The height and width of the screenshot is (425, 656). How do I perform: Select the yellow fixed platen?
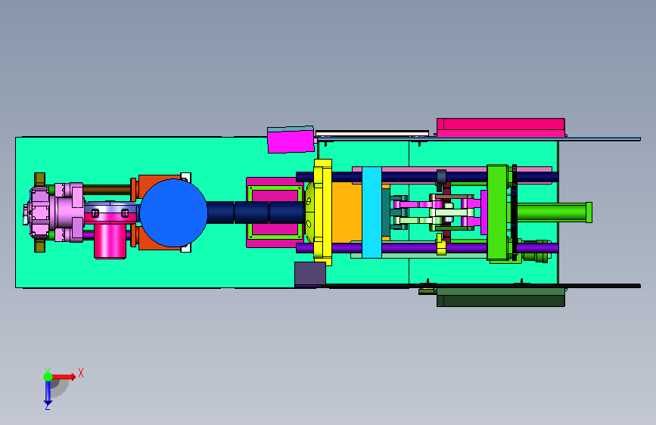coord(323,212)
